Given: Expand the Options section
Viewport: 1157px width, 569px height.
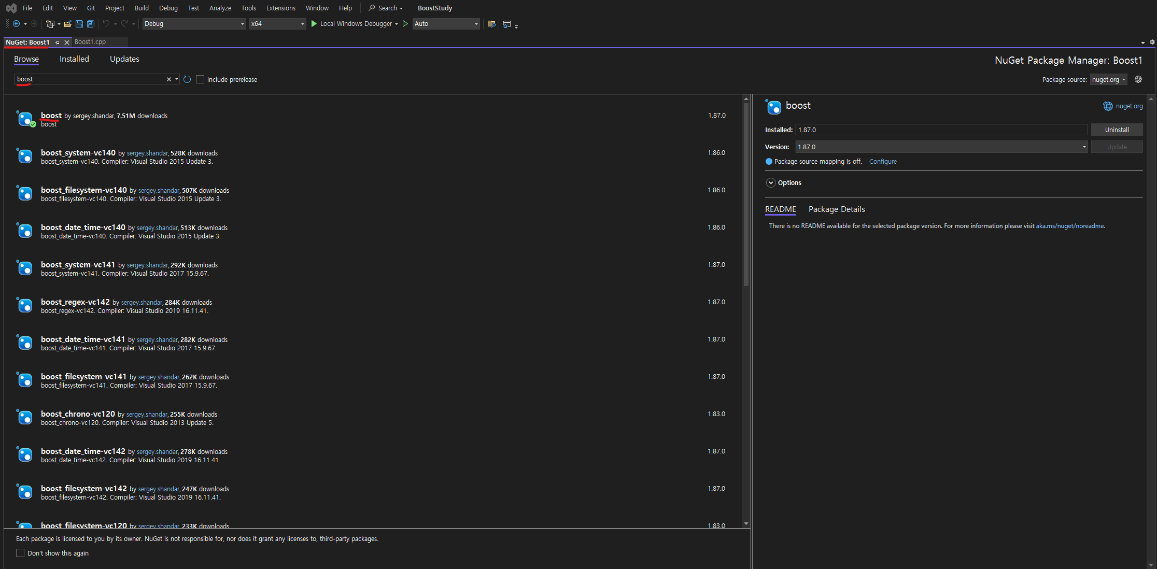Looking at the screenshot, I should pos(771,183).
